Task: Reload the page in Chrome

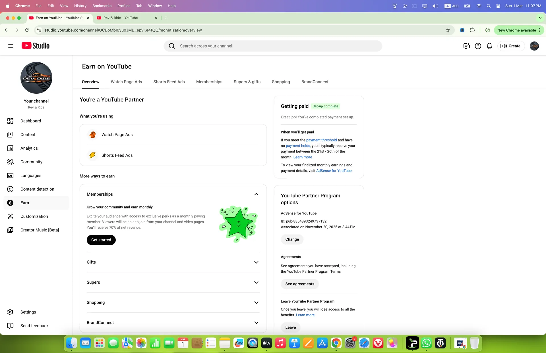Action: point(27,30)
